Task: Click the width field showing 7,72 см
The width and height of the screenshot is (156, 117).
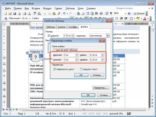Action: 67,36
